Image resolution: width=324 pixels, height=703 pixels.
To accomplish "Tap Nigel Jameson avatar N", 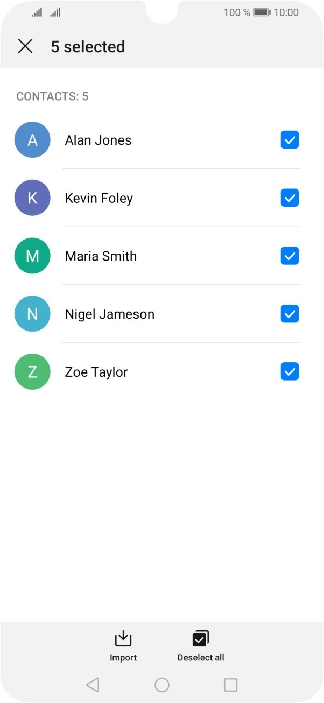I will pos(32,314).
